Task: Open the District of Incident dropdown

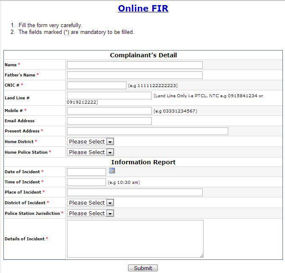Action: click(90, 203)
